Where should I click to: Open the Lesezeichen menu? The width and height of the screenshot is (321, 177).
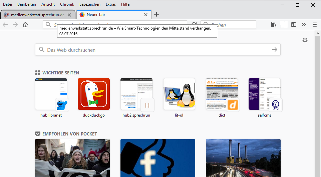click(x=90, y=4)
